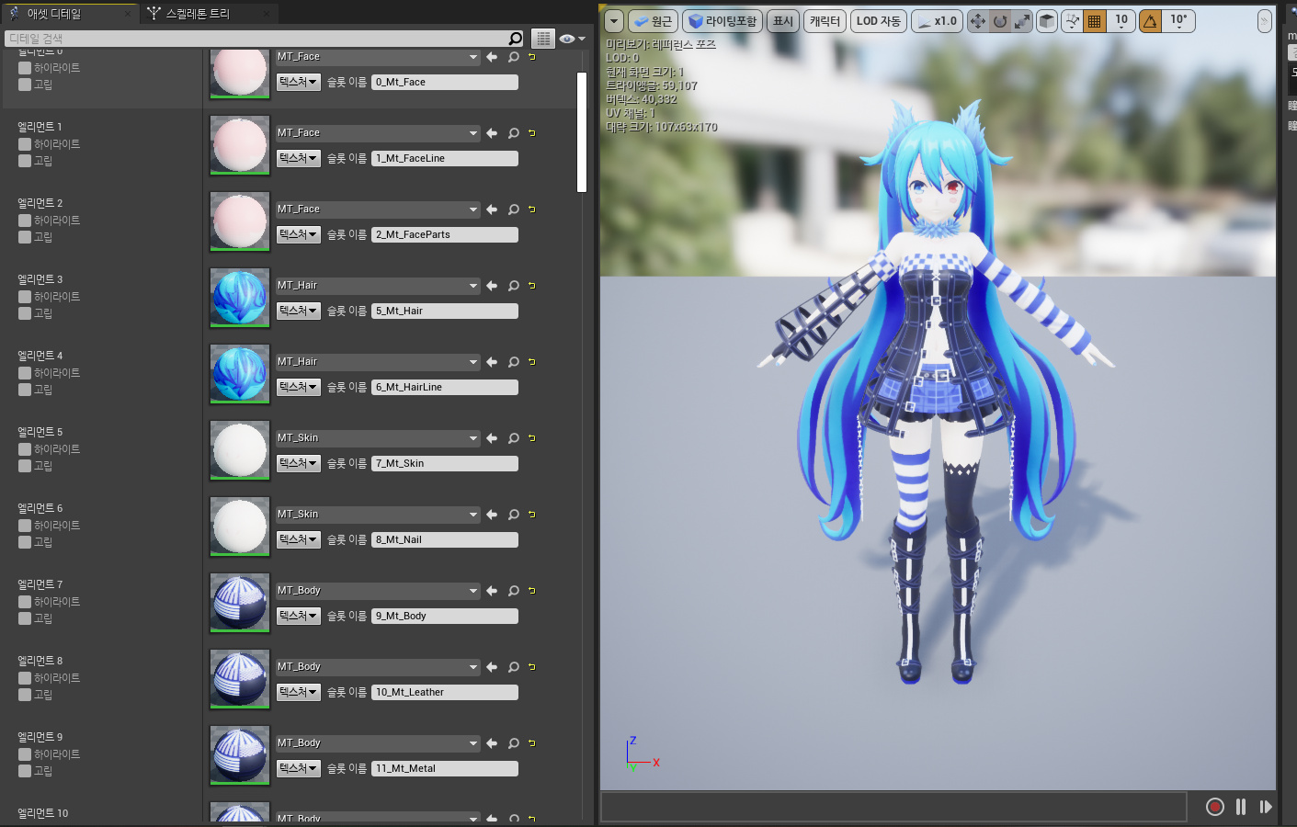Screen dimensions: 1297x827
Task: Select the translate gizmo tool in viewport
Action: pyautogui.click(x=978, y=21)
